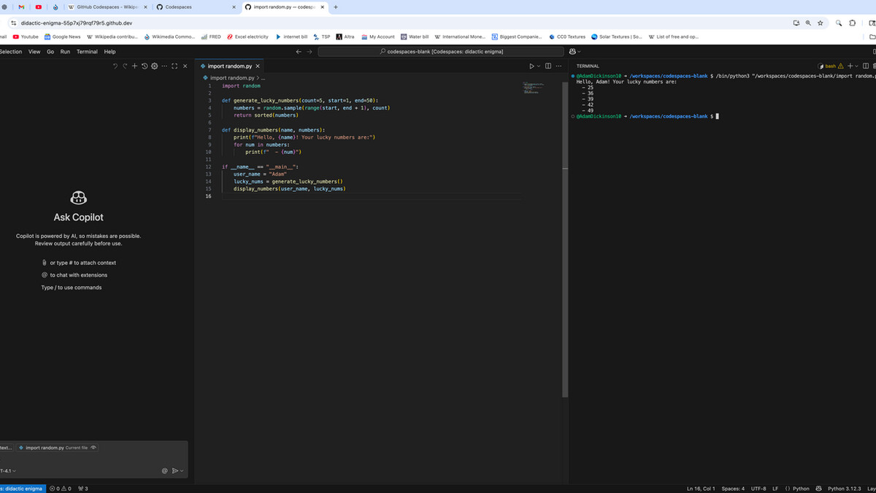
Task: Split the terminal panel
Action: coord(866,66)
